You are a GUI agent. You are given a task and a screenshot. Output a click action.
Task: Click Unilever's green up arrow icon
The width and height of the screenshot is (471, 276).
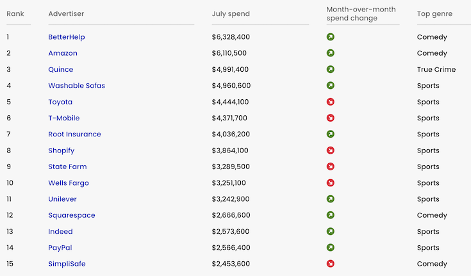coord(331,199)
